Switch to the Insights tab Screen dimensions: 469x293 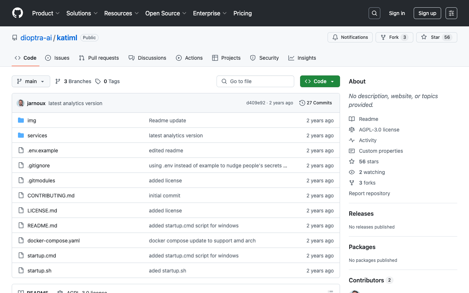(302, 58)
